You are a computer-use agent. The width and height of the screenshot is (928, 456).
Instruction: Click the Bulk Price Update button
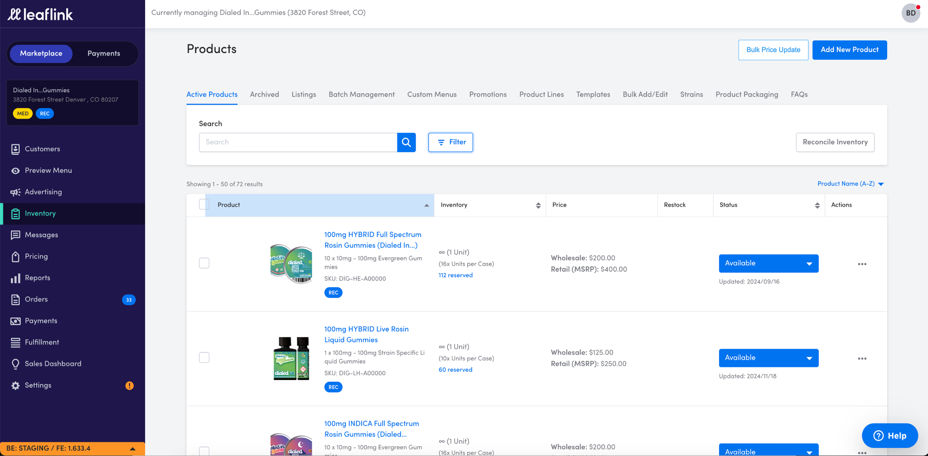pyautogui.click(x=773, y=50)
